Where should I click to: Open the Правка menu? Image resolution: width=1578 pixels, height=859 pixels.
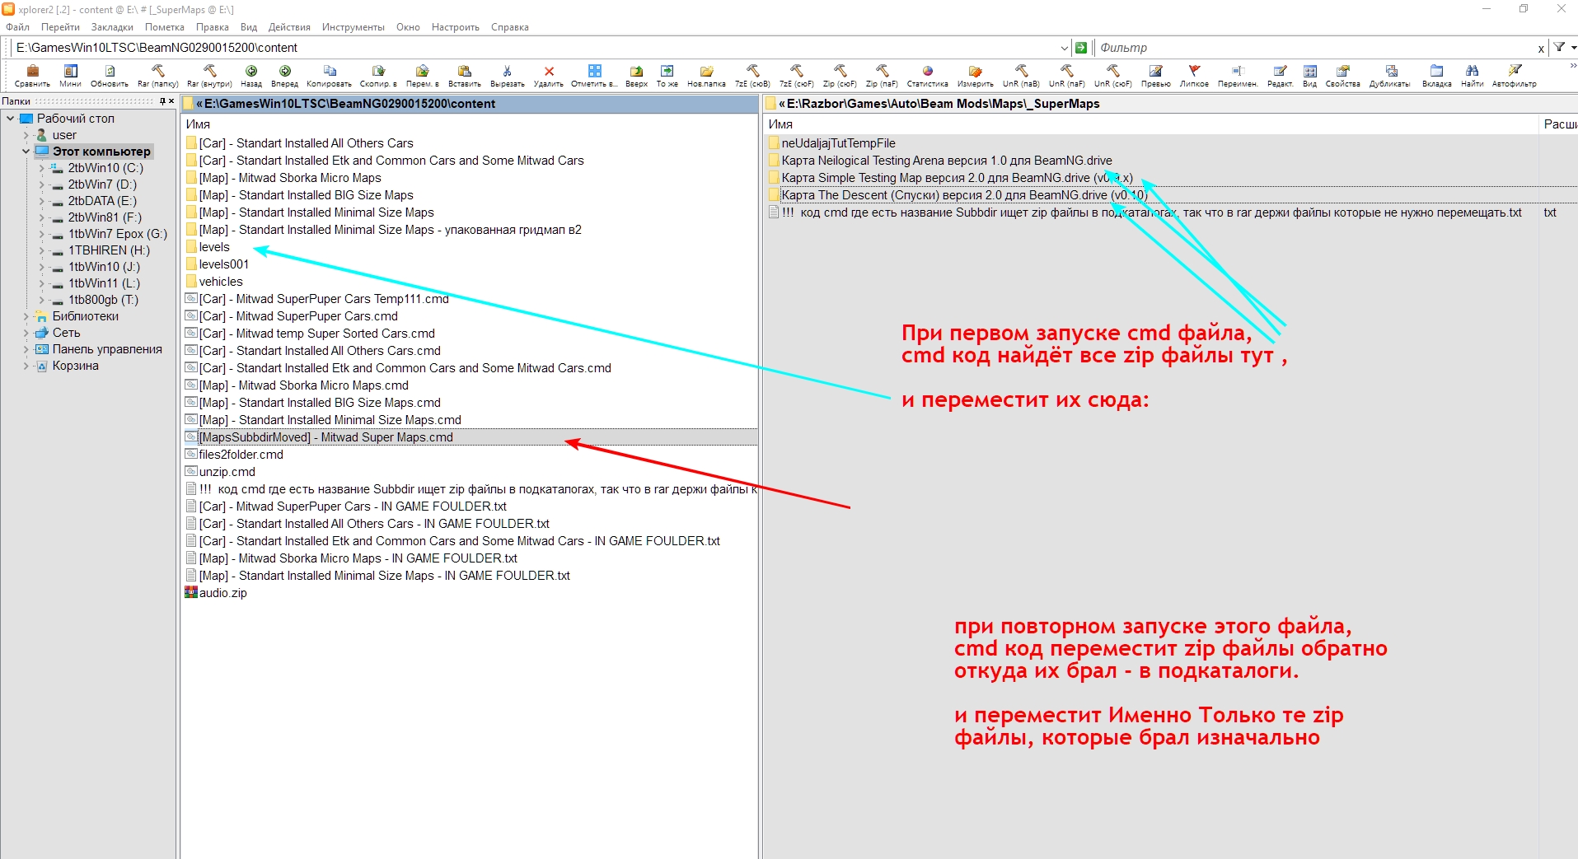tap(213, 27)
